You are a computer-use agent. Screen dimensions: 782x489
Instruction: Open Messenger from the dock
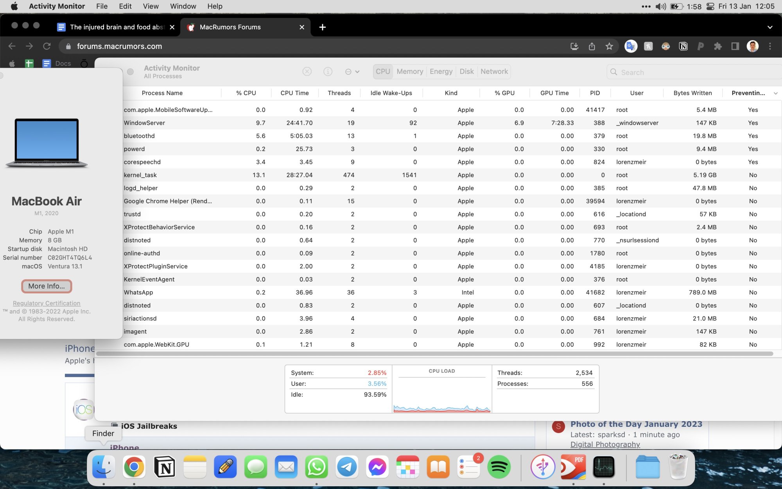377,467
